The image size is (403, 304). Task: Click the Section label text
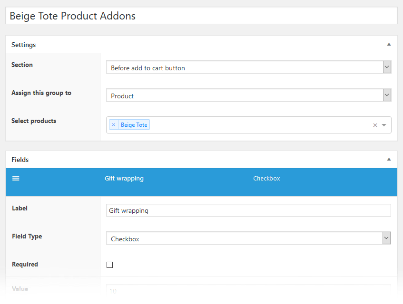22,65
